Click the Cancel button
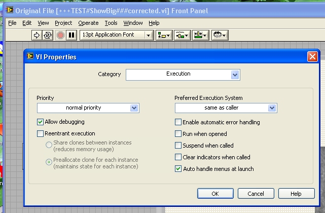This screenshot has height=213, width=325. click(256, 194)
